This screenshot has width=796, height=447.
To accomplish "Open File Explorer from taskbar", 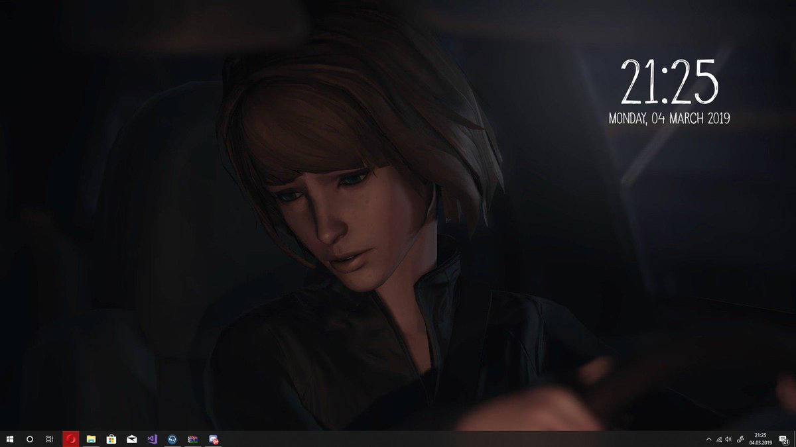I will pyautogui.click(x=91, y=439).
